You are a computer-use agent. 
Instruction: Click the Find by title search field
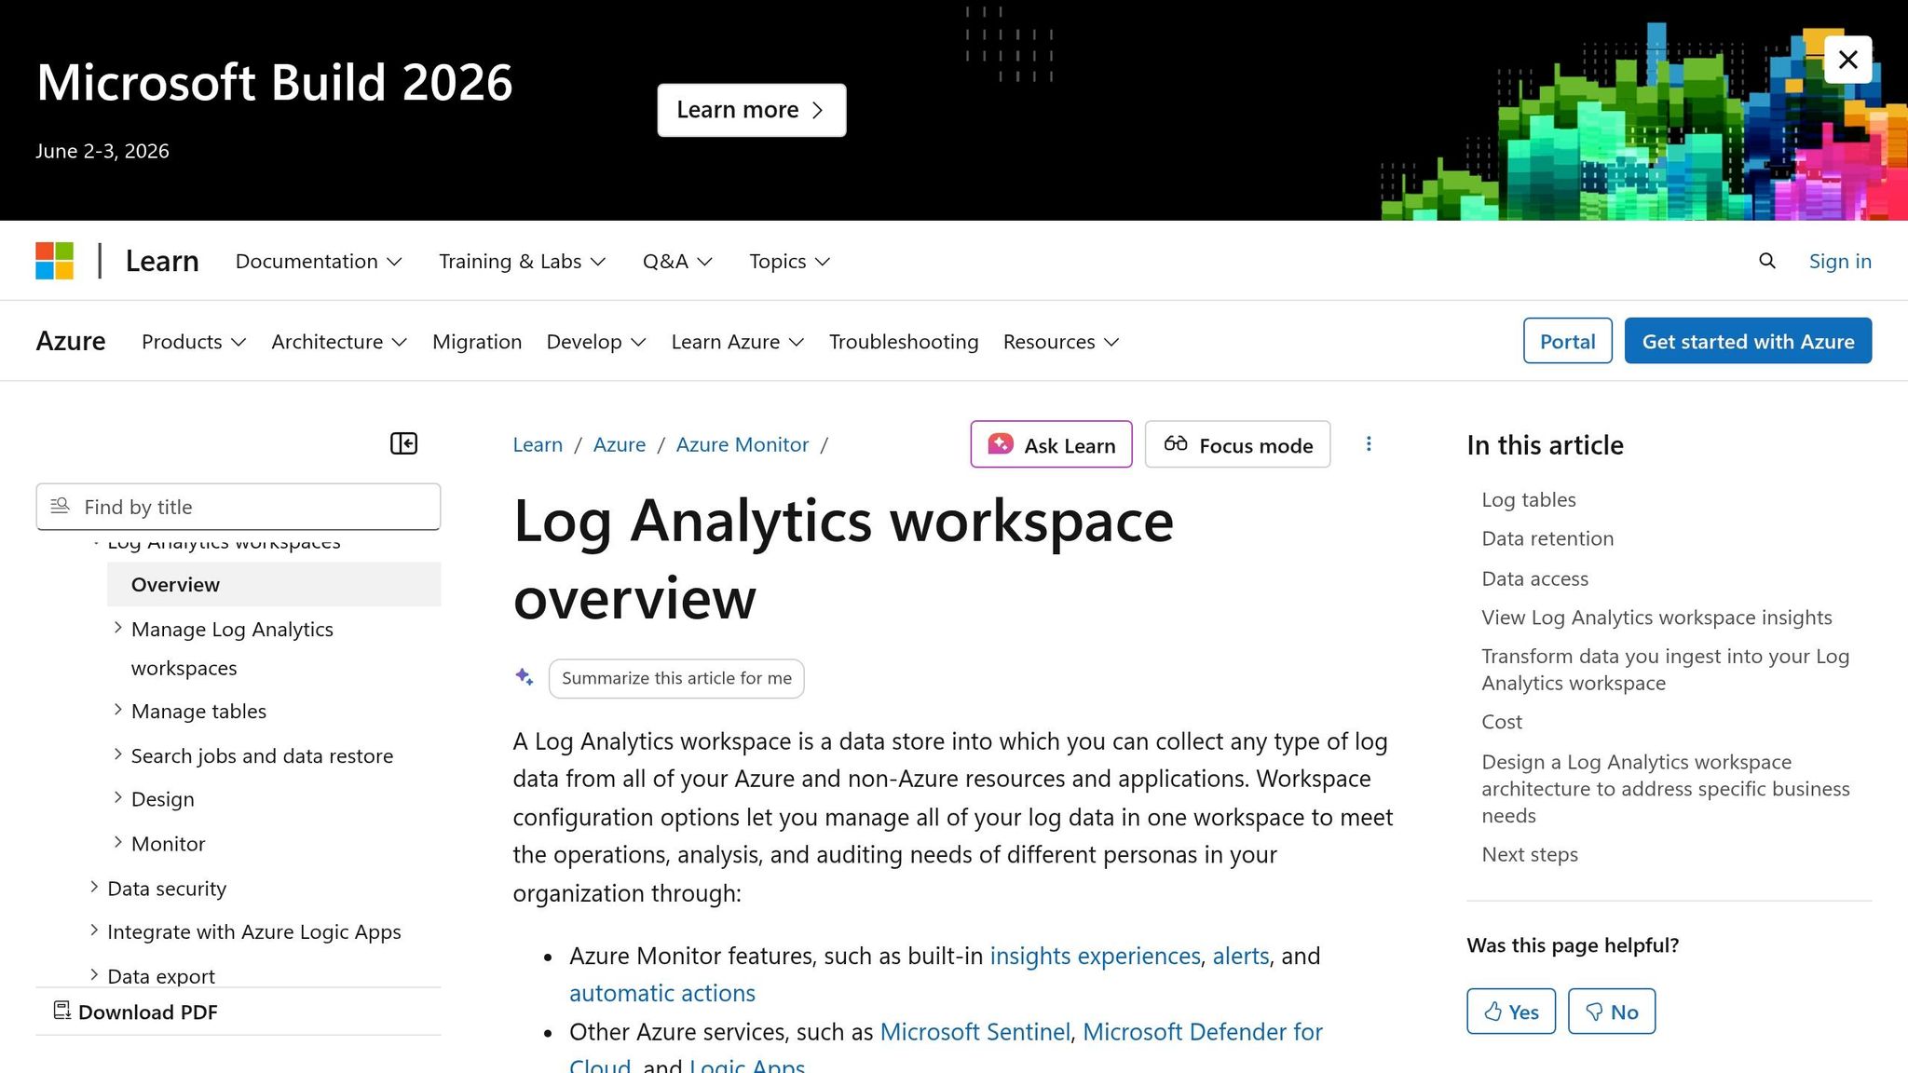tap(238, 507)
